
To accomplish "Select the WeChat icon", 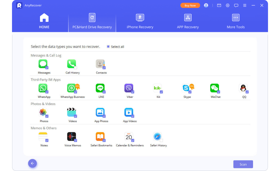I will [x=214, y=88].
